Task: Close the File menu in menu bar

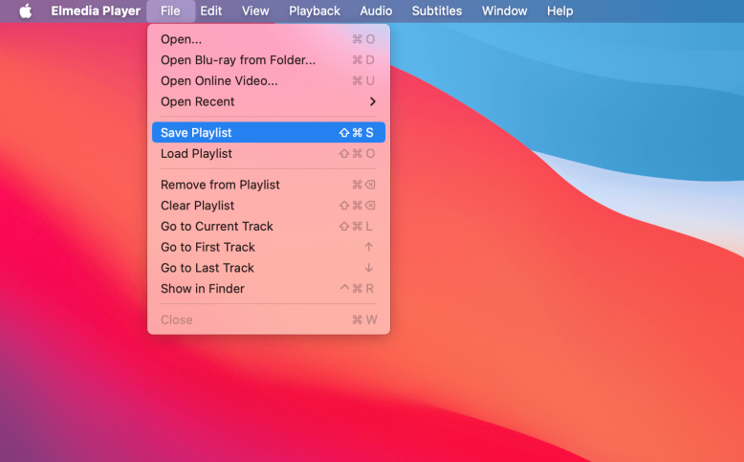Action: click(x=170, y=11)
